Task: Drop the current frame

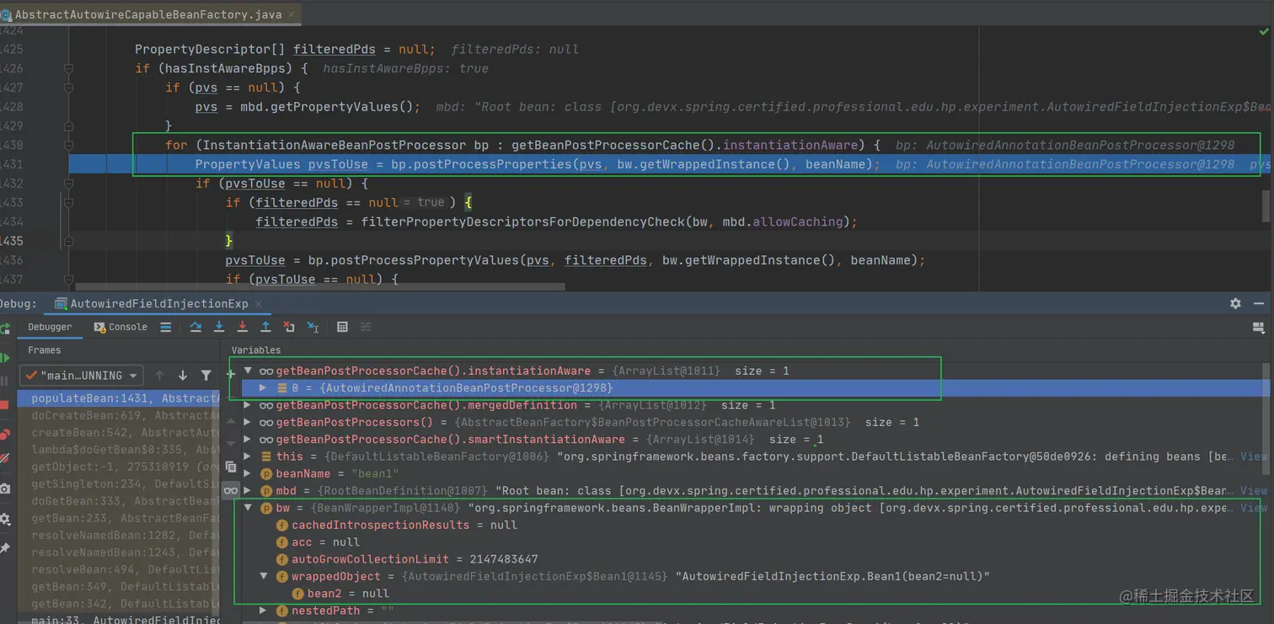Action: coord(289,327)
